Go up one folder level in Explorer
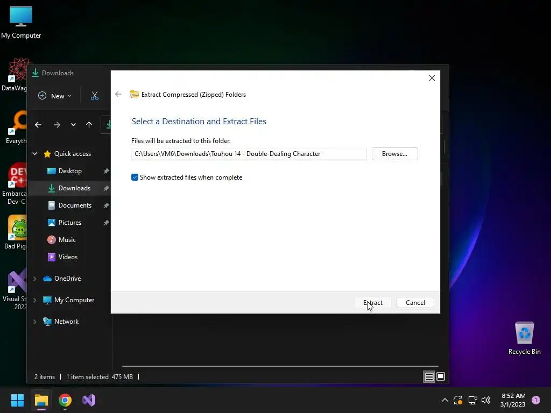 click(x=89, y=125)
